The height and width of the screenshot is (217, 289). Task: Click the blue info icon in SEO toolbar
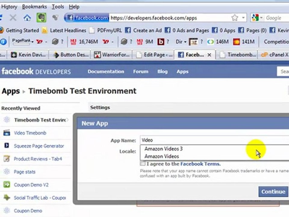3,42
